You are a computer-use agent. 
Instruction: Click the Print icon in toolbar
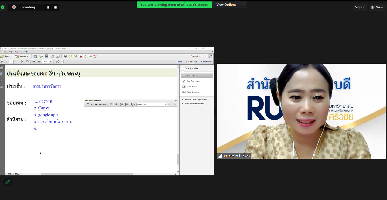pyautogui.click(x=46, y=56)
